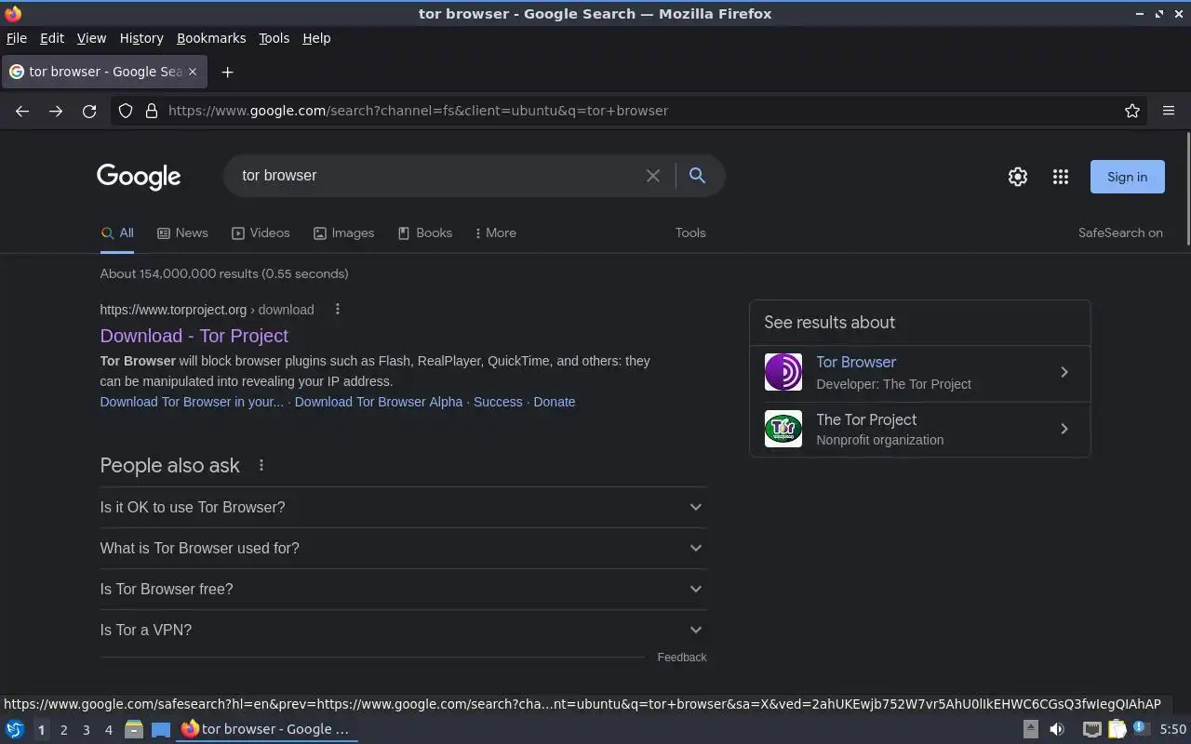Screen dimensions: 1191x744
Task: Open the Edit menu
Action: pyautogui.click(x=52, y=38)
